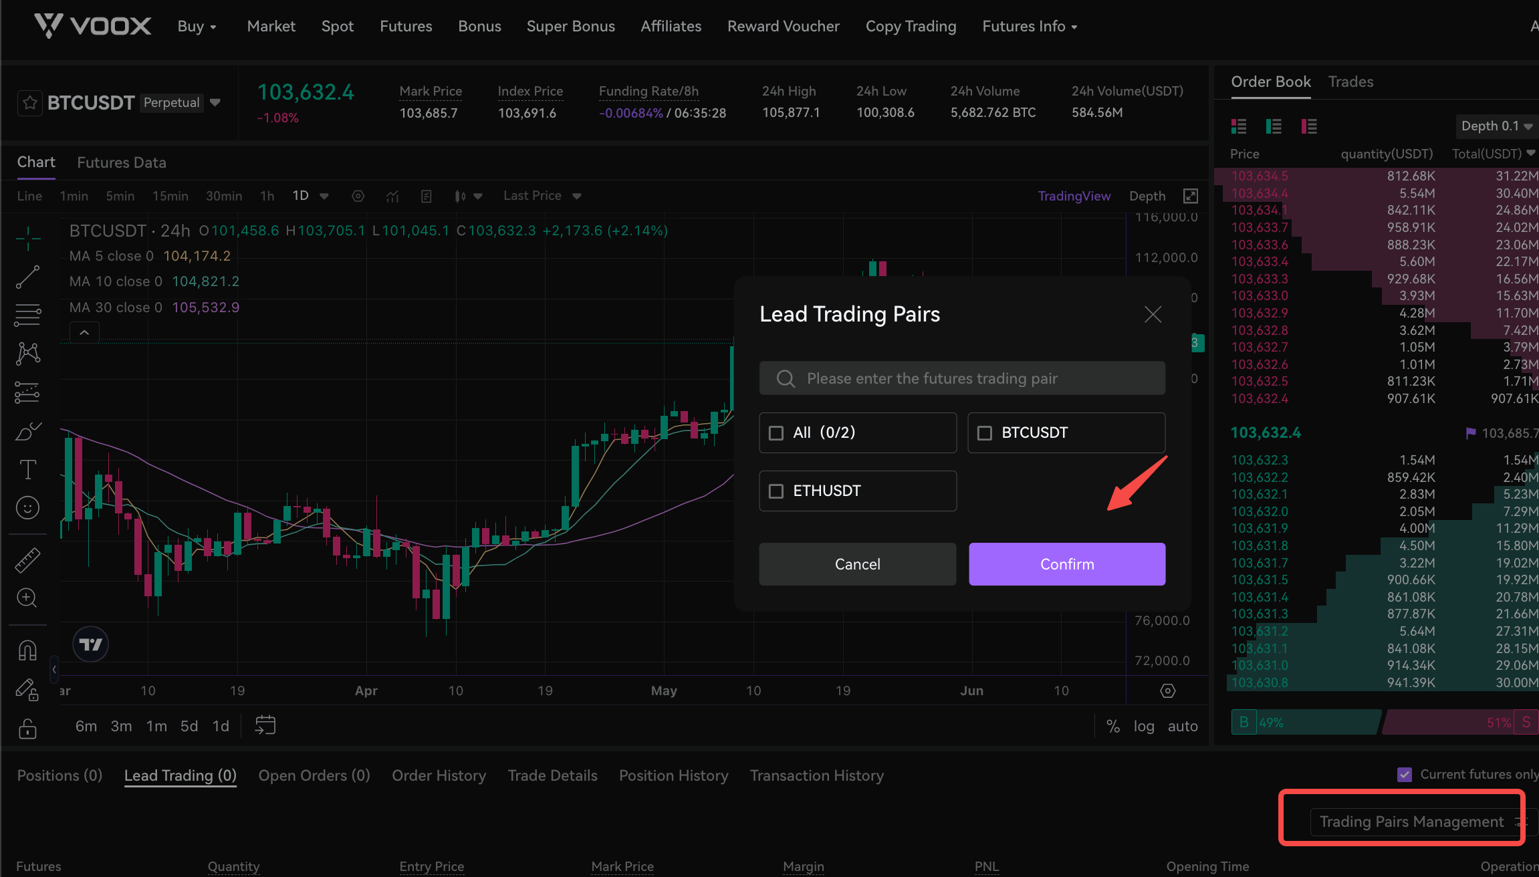Open chart settings gear icon
This screenshot has height=877, width=1539.
358,196
